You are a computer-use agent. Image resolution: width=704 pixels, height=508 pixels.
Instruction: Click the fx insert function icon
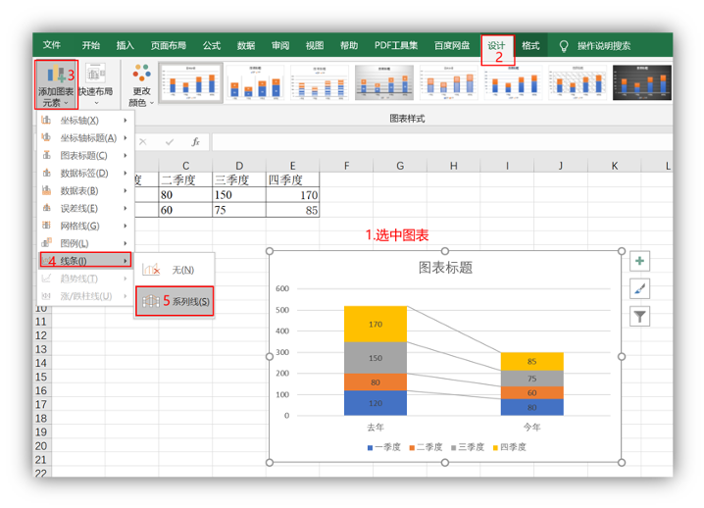[195, 142]
